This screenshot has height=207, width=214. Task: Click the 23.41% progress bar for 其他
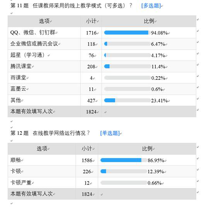127,100
